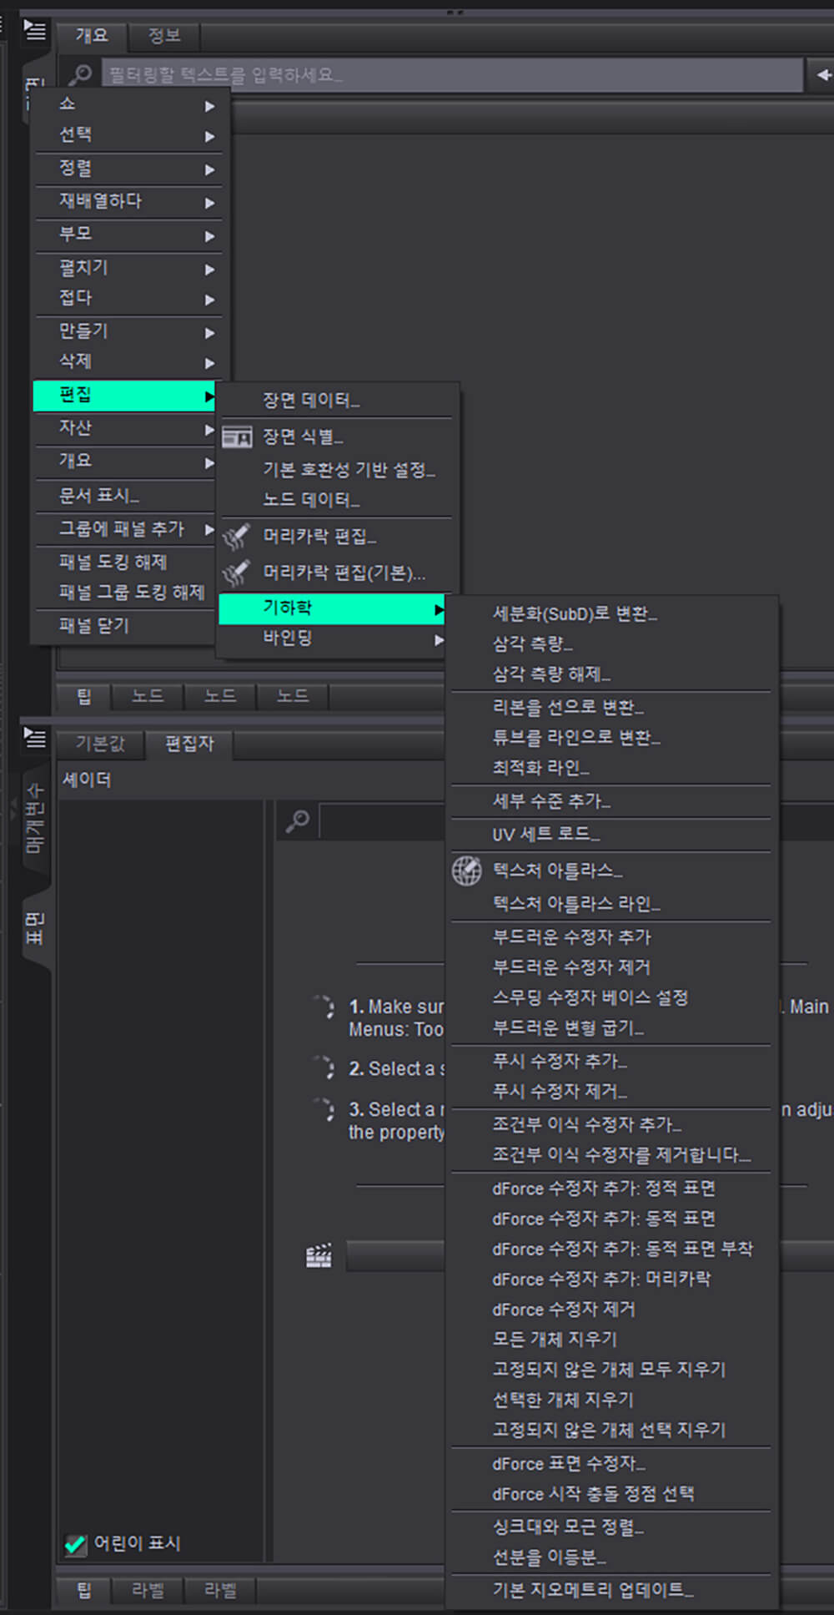Expand the 바인딩 submenu

click(x=332, y=639)
